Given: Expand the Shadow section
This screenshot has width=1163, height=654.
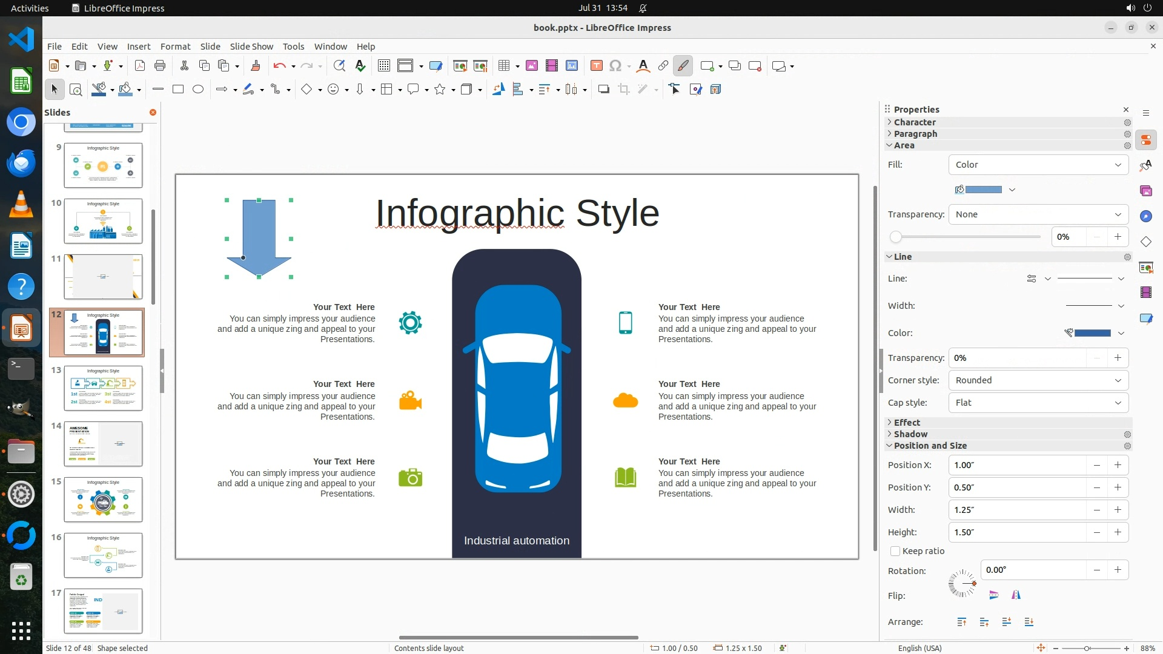Looking at the screenshot, I should (x=910, y=434).
